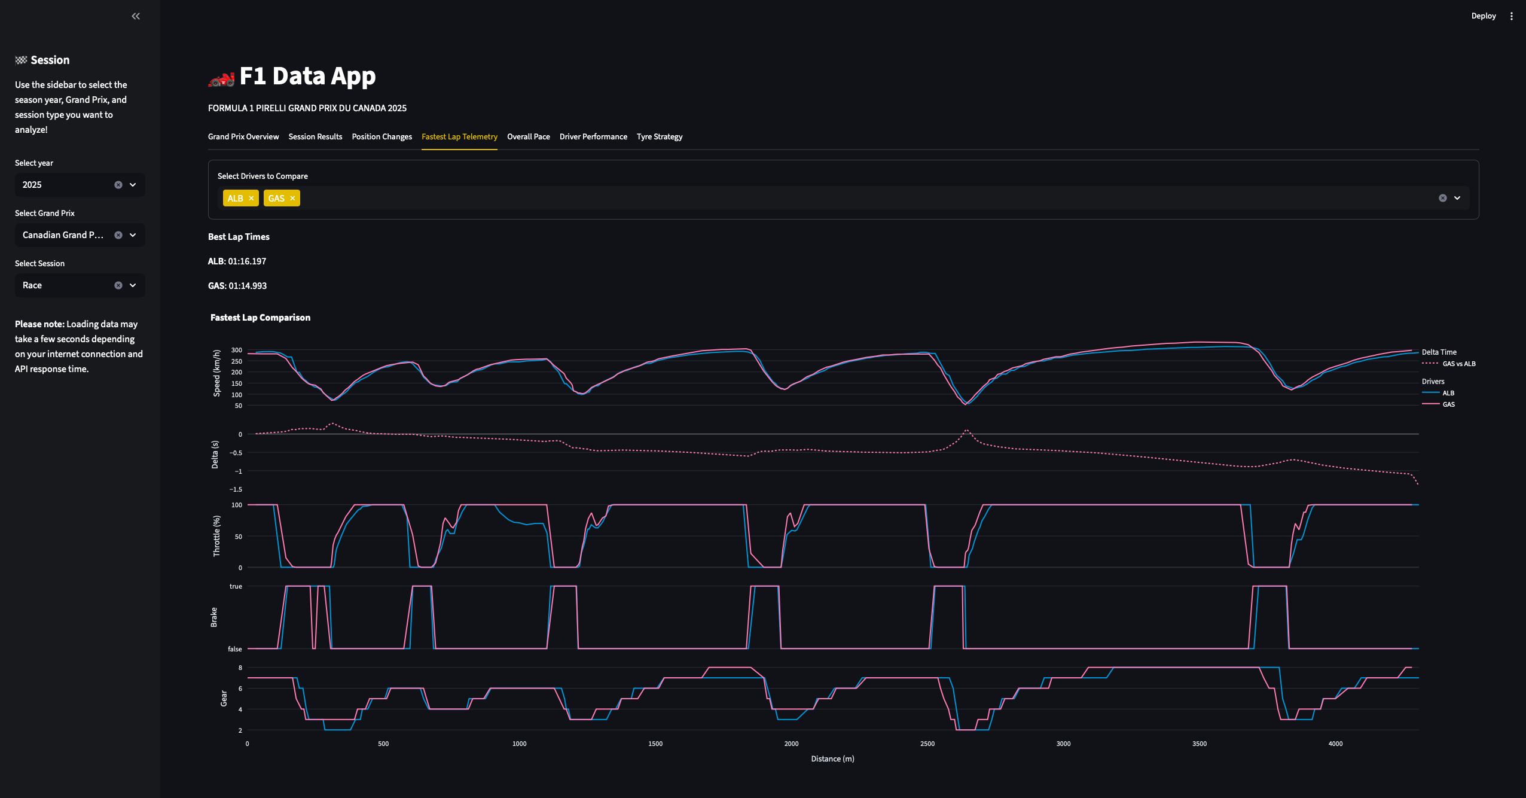
Task: Switch to the Session Results tab
Action: click(315, 137)
